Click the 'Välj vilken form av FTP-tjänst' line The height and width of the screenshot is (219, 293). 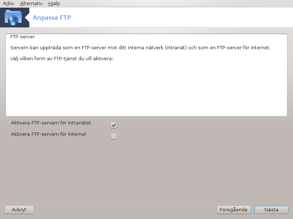[62, 59]
